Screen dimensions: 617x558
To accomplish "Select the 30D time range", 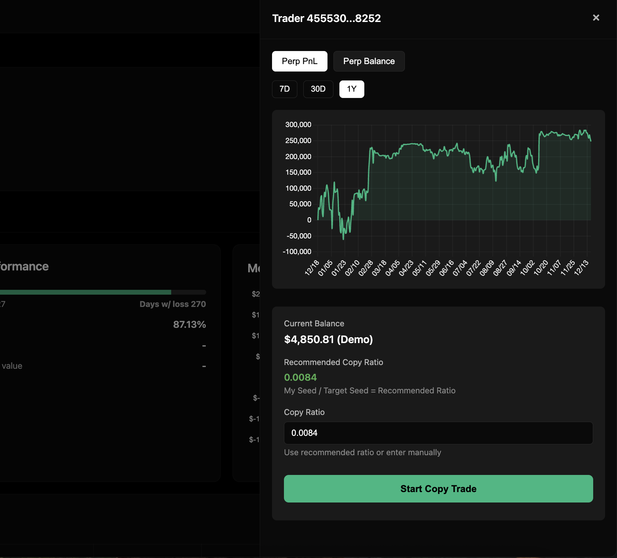I will pos(318,89).
